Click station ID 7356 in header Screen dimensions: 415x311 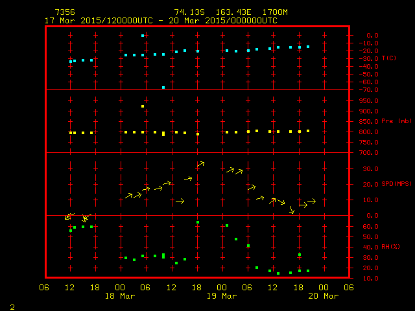click(64, 12)
